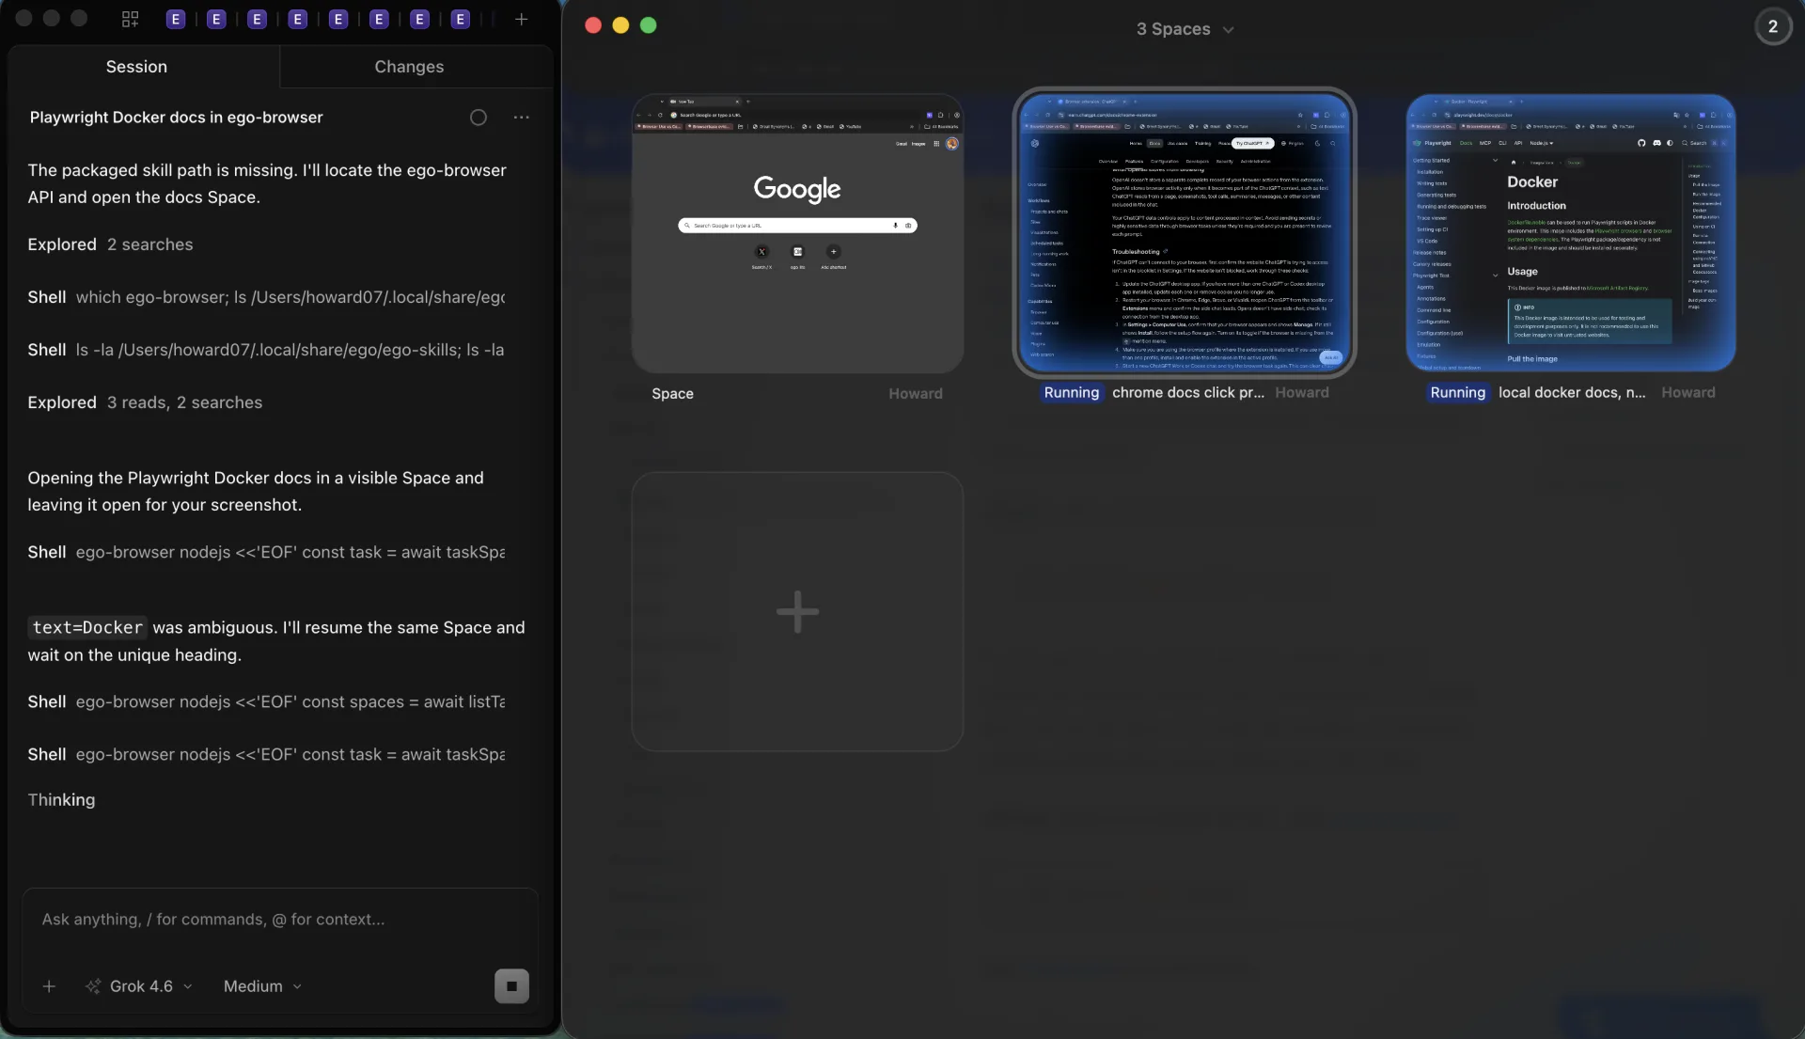Create a new Space with the plus card
Image resolution: width=1805 pixels, height=1039 pixels.
point(797,611)
